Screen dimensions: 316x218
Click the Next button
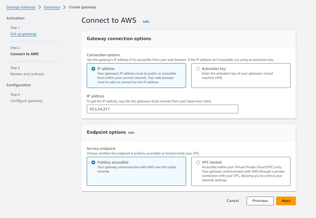(286, 201)
